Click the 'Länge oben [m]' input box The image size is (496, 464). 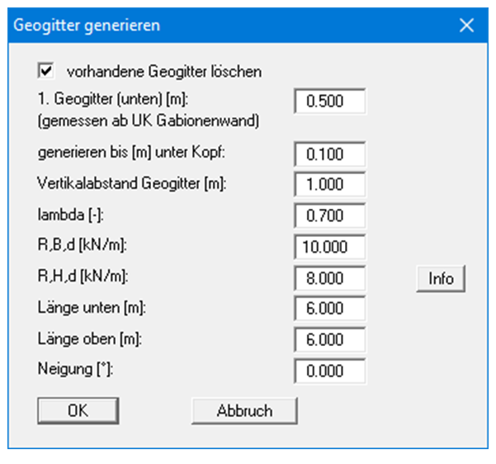click(x=329, y=340)
